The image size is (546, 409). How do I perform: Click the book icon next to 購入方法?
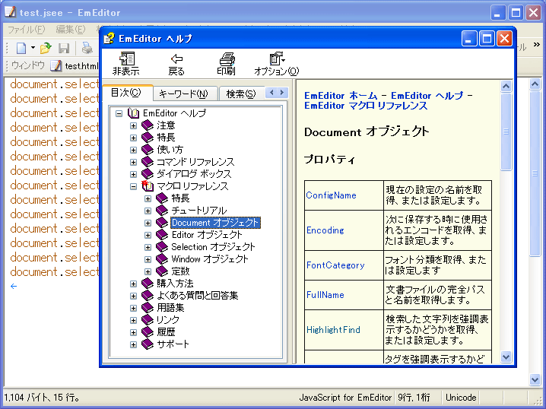tap(148, 284)
